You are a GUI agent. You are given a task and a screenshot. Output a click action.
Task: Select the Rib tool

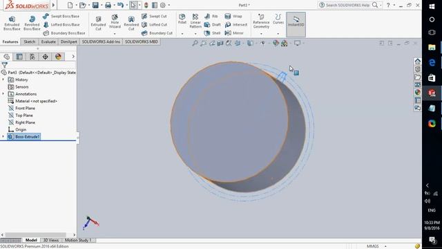tap(211, 17)
